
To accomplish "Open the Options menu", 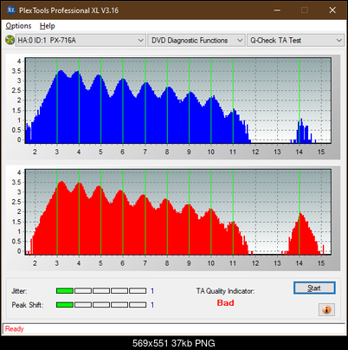I will (18, 26).
